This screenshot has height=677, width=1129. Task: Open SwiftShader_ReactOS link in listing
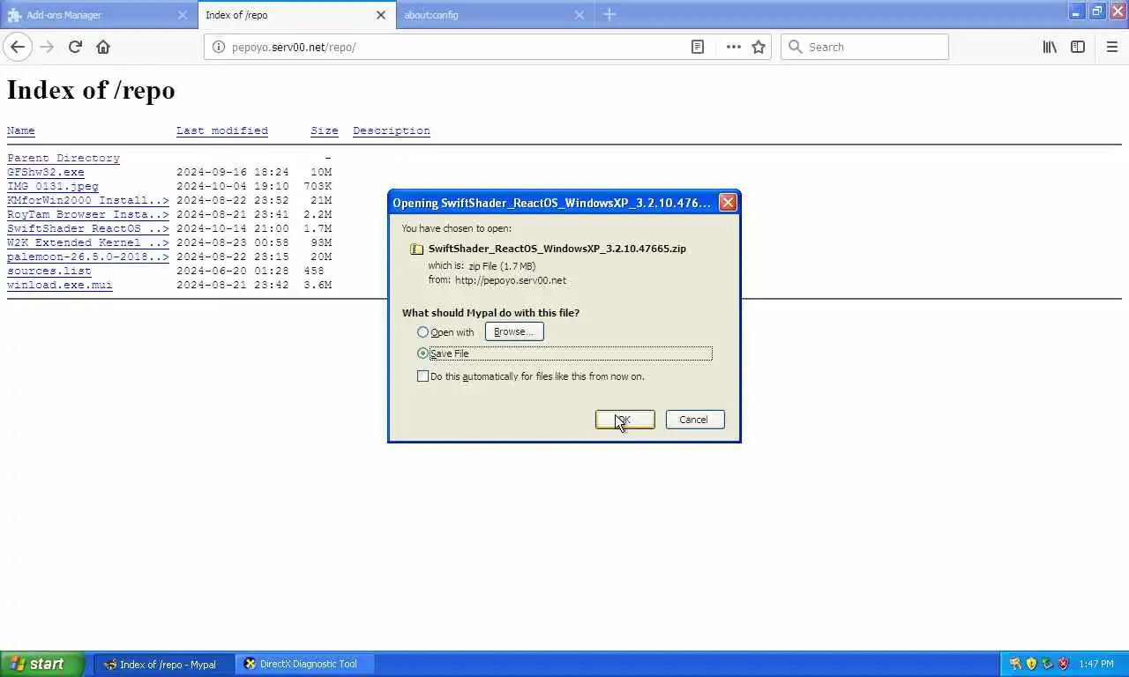pyautogui.click(x=88, y=228)
